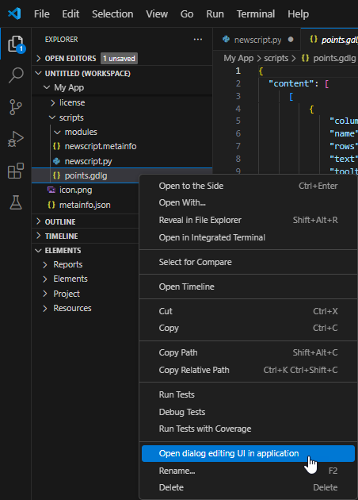The image size is (358, 500).
Task: Open Run and Debug view
Action: pos(16,139)
